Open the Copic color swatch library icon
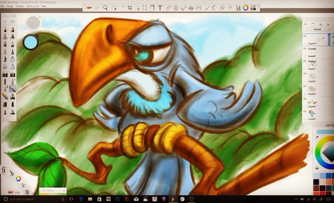Image resolution: width=334 pixels, height=203 pixels. tap(253, 8)
